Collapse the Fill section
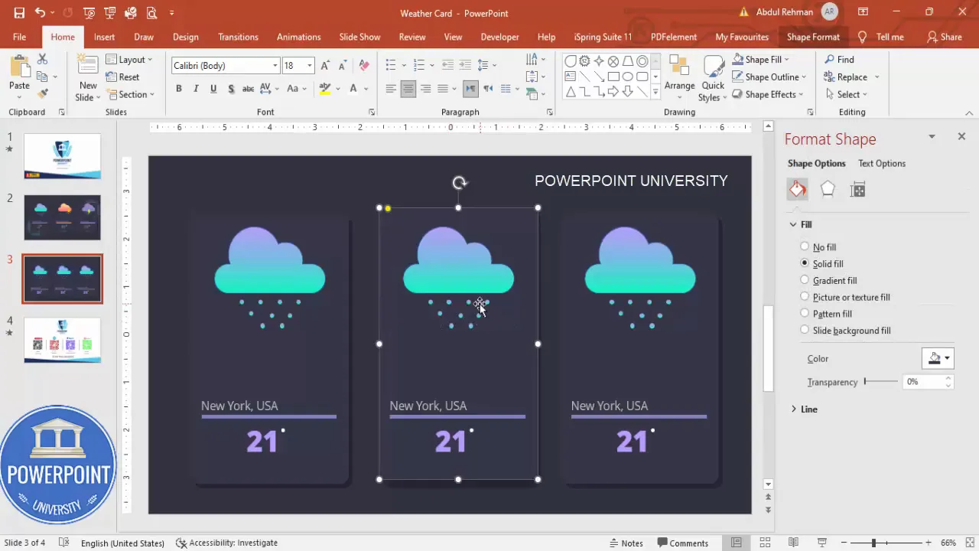 point(800,224)
